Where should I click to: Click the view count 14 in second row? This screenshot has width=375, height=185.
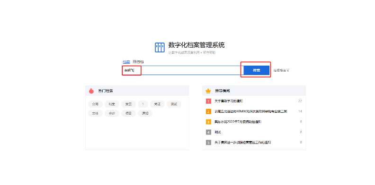click(300, 111)
